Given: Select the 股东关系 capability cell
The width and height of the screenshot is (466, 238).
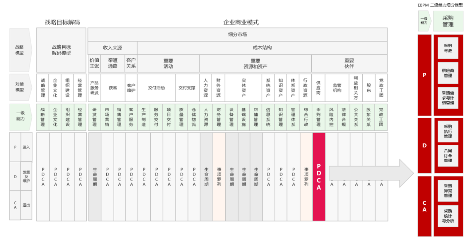Looking at the screenshot, I should click(368, 117).
